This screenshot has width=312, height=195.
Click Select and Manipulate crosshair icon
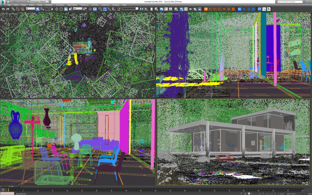(90, 9)
